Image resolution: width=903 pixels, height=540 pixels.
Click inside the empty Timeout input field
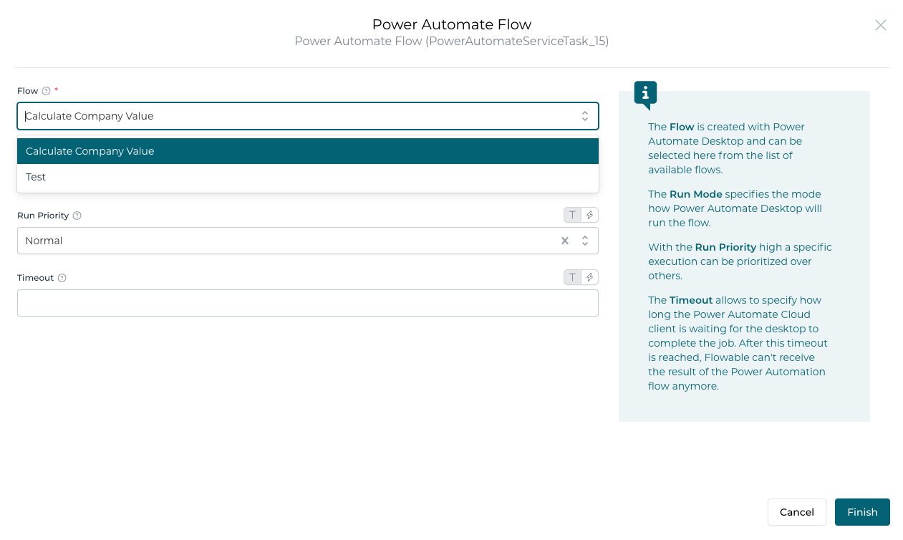point(308,302)
